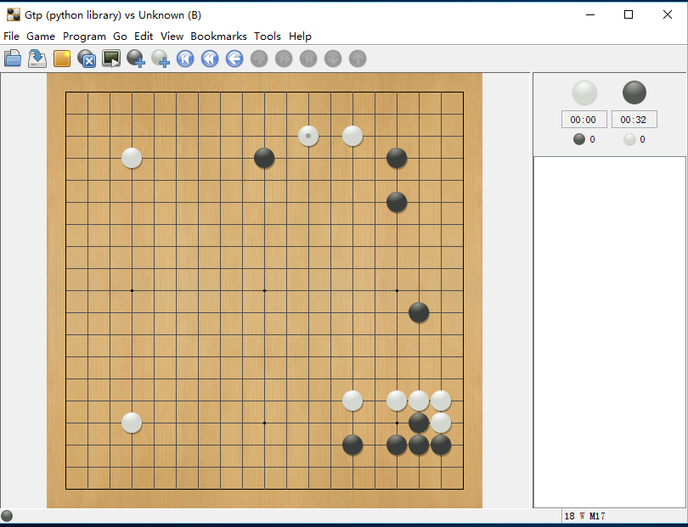Click the Pass move toolbar icon

point(87,58)
